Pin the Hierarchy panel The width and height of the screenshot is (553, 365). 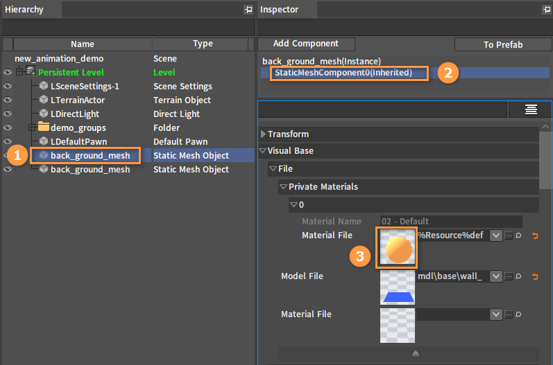pyautogui.click(x=248, y=10)
